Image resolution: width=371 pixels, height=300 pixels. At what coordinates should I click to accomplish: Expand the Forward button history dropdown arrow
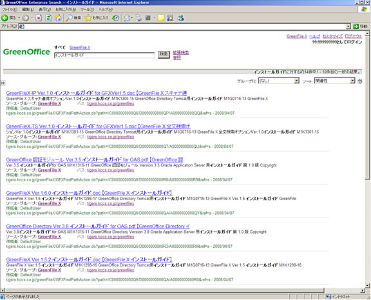(32, 18)
